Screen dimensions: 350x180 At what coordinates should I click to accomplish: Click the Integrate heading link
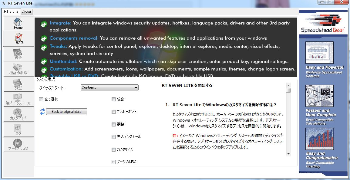click(x=60, y=23)
